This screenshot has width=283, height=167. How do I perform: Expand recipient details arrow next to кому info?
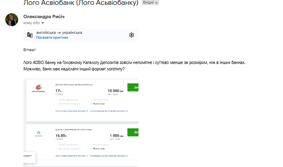tap(43, 23)
